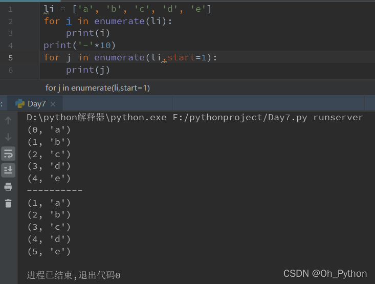Click console output (0, 'a')
Image resolution: width=375 pixels, height=284 pixels.
49,129
